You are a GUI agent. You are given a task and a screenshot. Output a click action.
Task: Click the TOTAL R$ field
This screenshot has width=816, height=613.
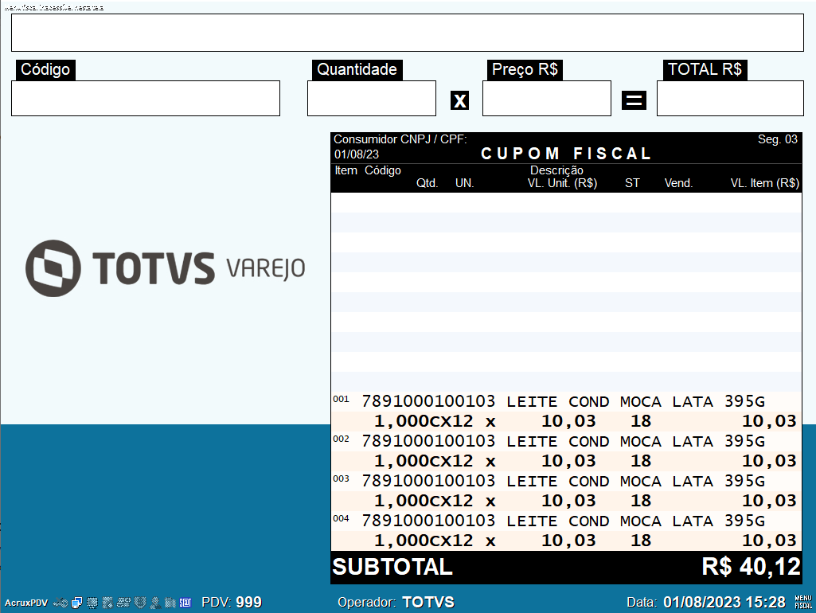point(730,99)
